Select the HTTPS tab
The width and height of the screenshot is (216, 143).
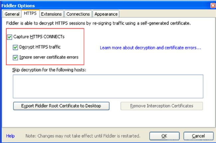tap(30, 14)
